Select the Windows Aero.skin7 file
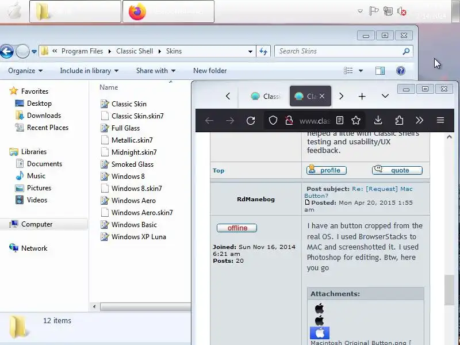Viewport: 460px width, 345px height. [137, 212]
